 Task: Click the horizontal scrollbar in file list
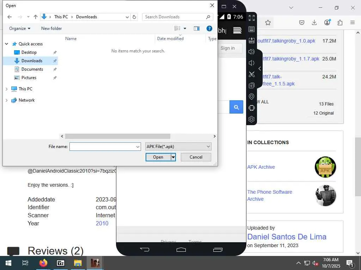tap(118, 136)
